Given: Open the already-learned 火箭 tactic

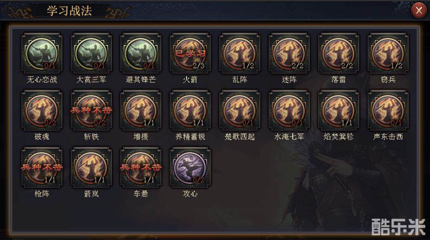Looking at the screenshot, I should tap(190, 53).
